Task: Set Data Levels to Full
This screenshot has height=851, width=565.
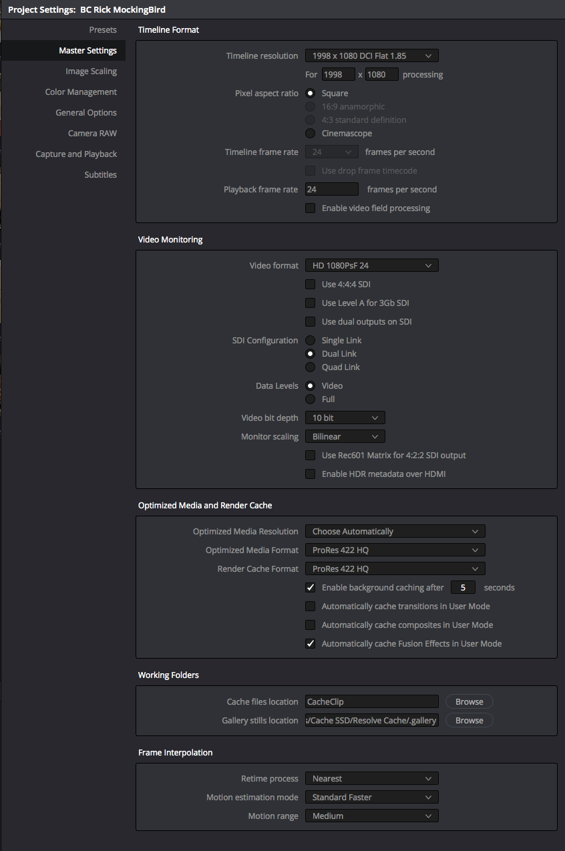Action: click(310, 399)
